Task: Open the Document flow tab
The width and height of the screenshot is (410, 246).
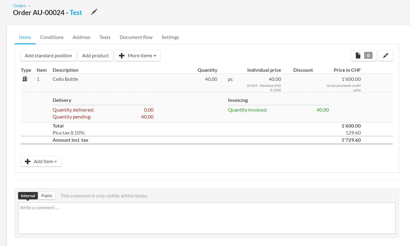Action: pos(136,37)
